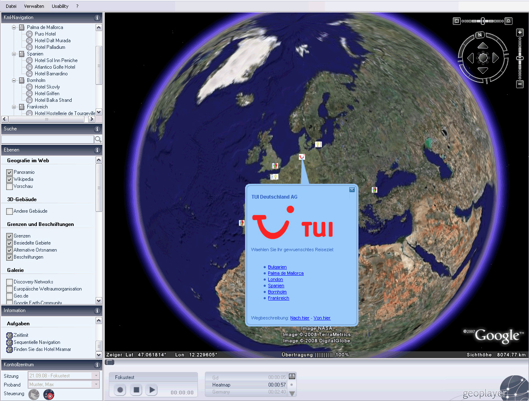The width and height of the screenshot is (529, 401).
Task: Click the Puro Hotel placemark icon
Action: (x=29, y=34)
